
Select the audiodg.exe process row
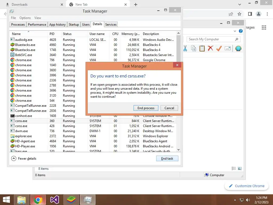93,40
